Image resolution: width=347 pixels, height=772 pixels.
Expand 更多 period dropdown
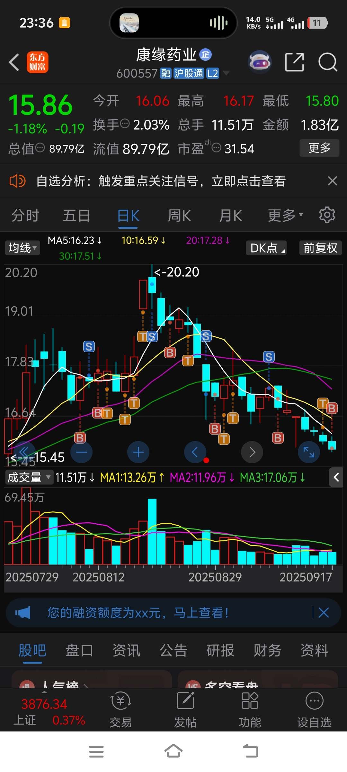click(286, 215)
